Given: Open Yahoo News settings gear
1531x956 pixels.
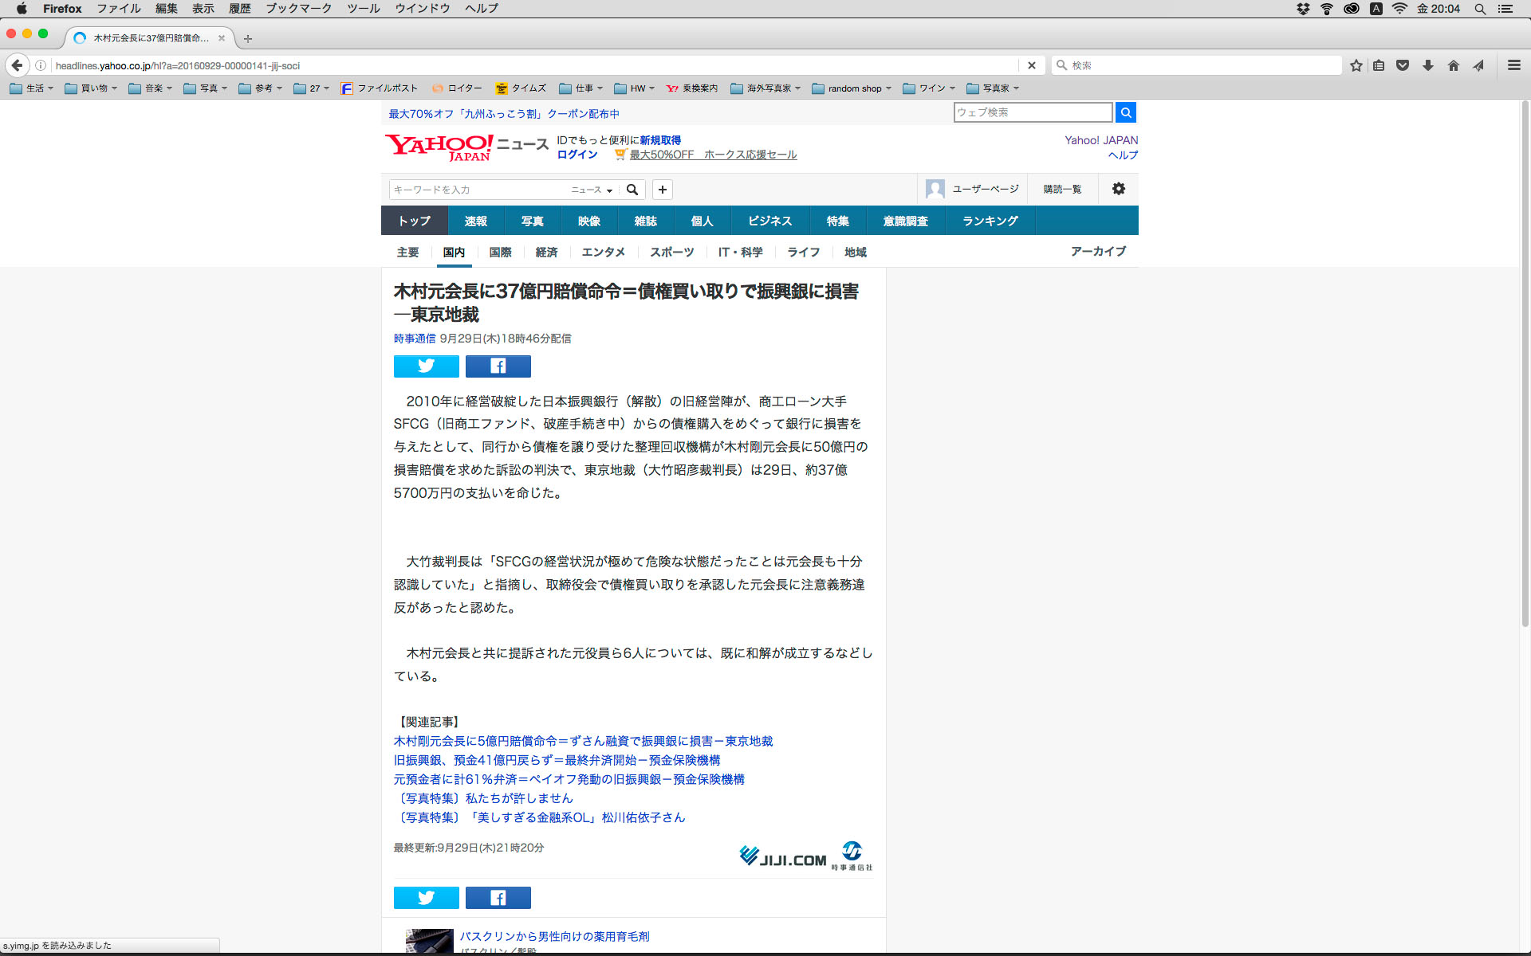Looking at the screenshot, I should click(x=1119, y=189).
